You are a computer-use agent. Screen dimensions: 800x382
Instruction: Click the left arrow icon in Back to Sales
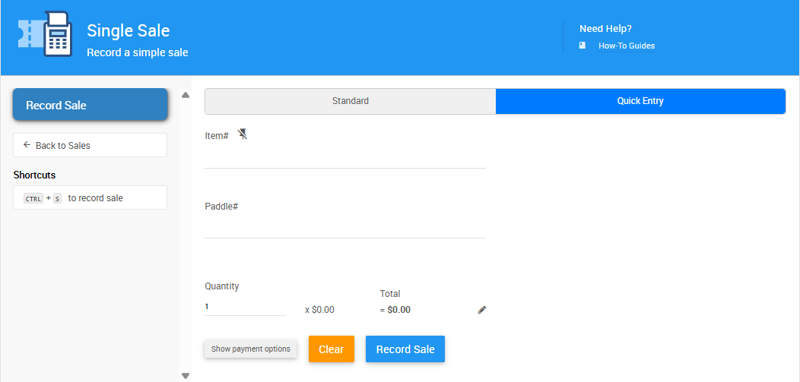[x=27, y=145]
